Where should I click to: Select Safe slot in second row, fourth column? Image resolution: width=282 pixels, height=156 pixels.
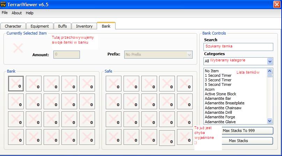tap(167, 101)
